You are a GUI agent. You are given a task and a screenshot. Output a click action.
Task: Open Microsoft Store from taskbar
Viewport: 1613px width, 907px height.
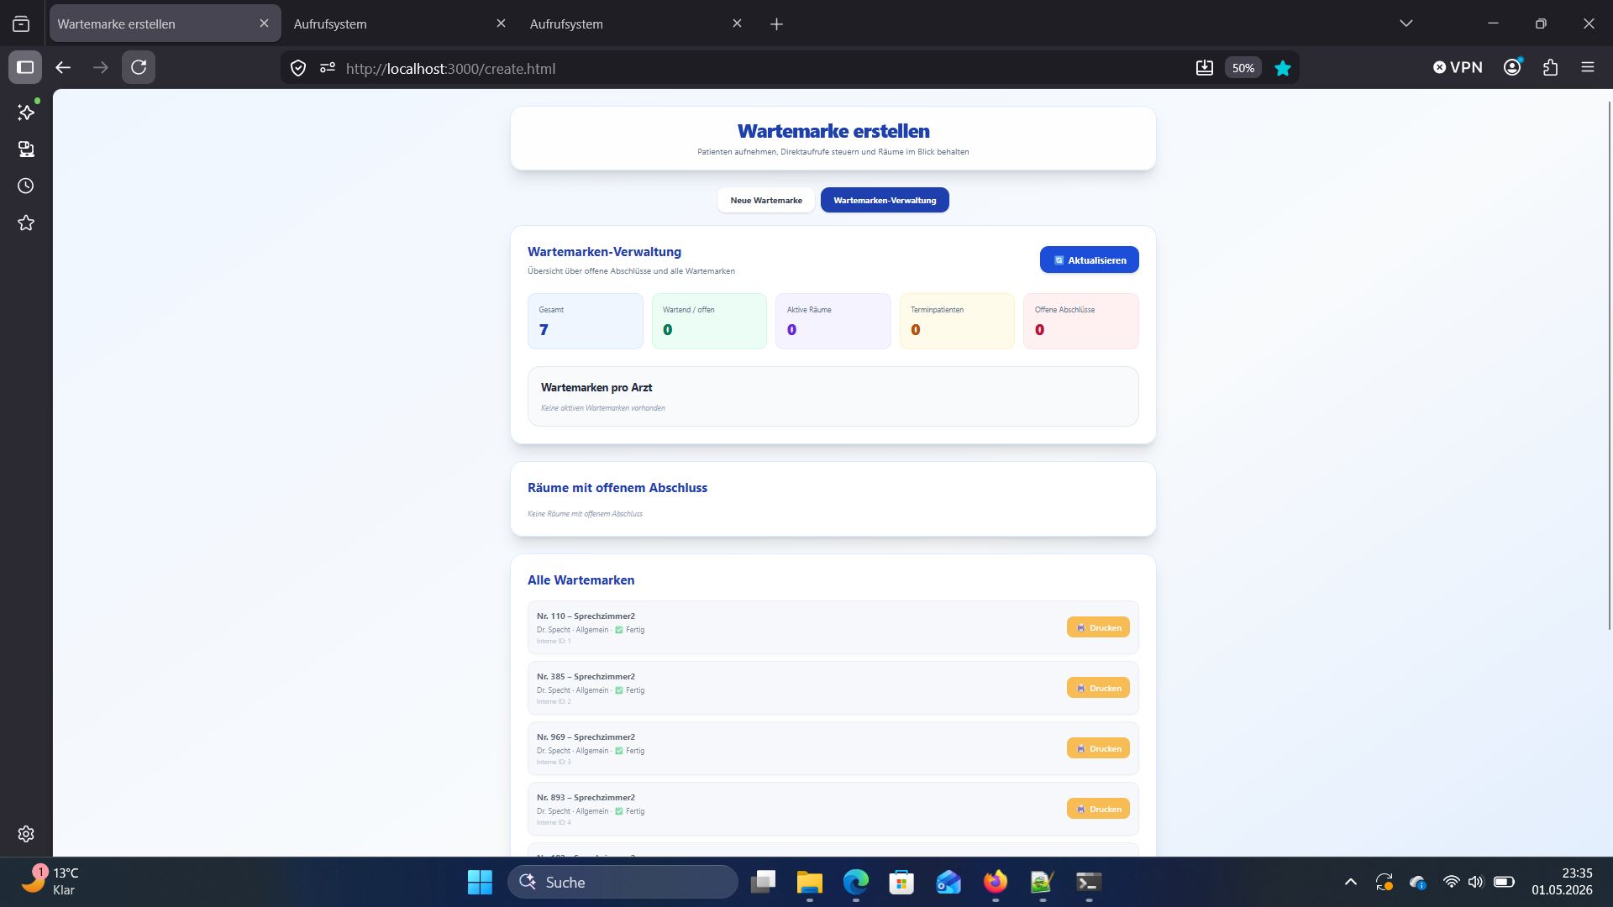point(901,882)
